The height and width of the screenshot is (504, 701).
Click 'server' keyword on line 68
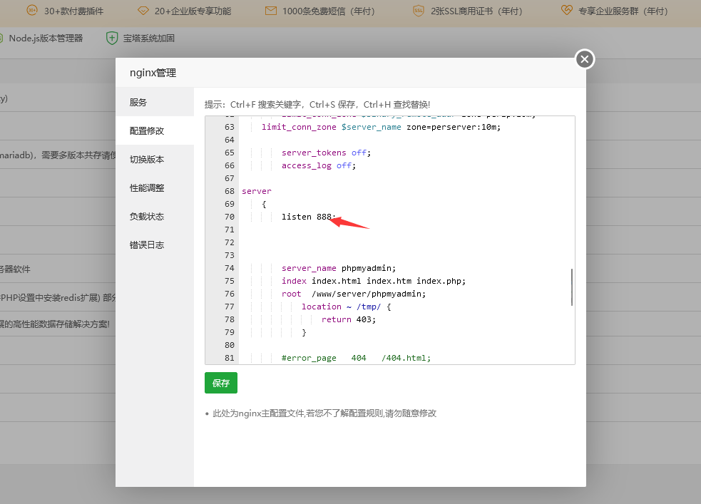[257, 191]
